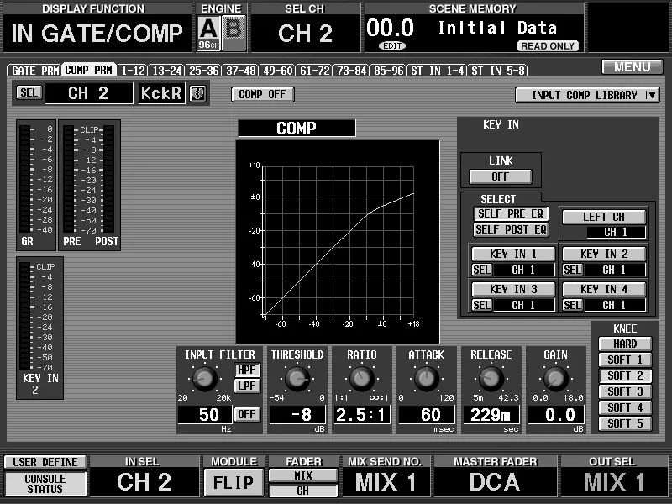Viewport: 672px width, 504px height.
Task: Click the EDIT indicator in Scene Memory
Action: [x=392, y=46]
